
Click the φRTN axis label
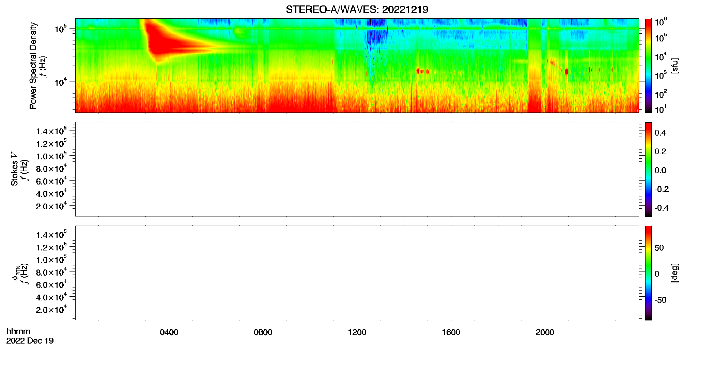point(16,273)
